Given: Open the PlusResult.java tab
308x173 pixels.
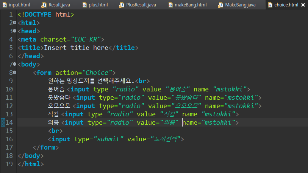Looking at the screenshot, I should point(138,5).
